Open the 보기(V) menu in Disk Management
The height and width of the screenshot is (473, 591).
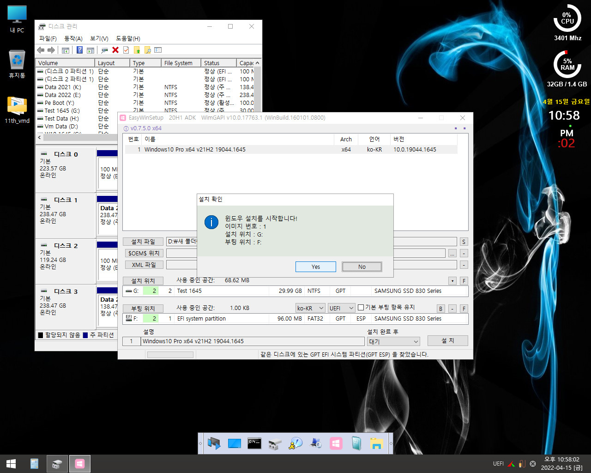[99, 38]
